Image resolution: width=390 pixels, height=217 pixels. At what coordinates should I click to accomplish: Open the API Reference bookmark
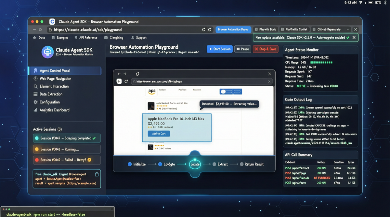click(x=86, y=38)
